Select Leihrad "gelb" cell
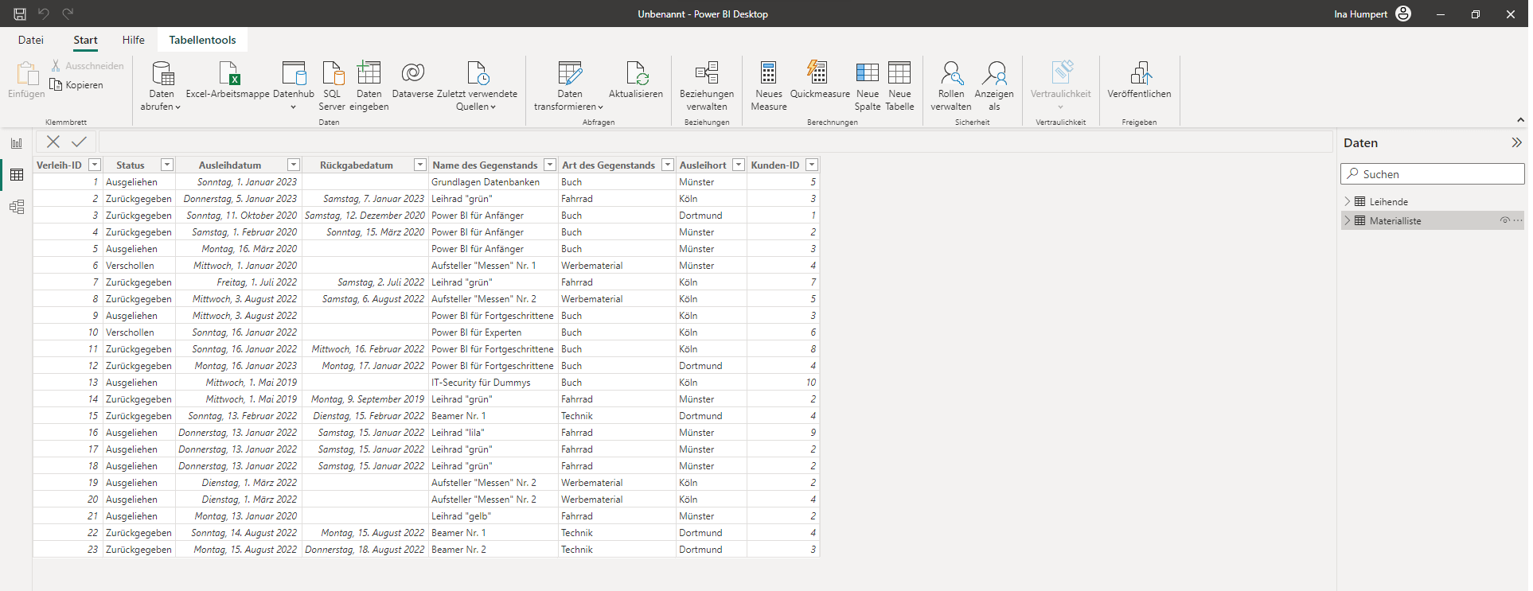The image size is (1533, 591). [493, 516]
